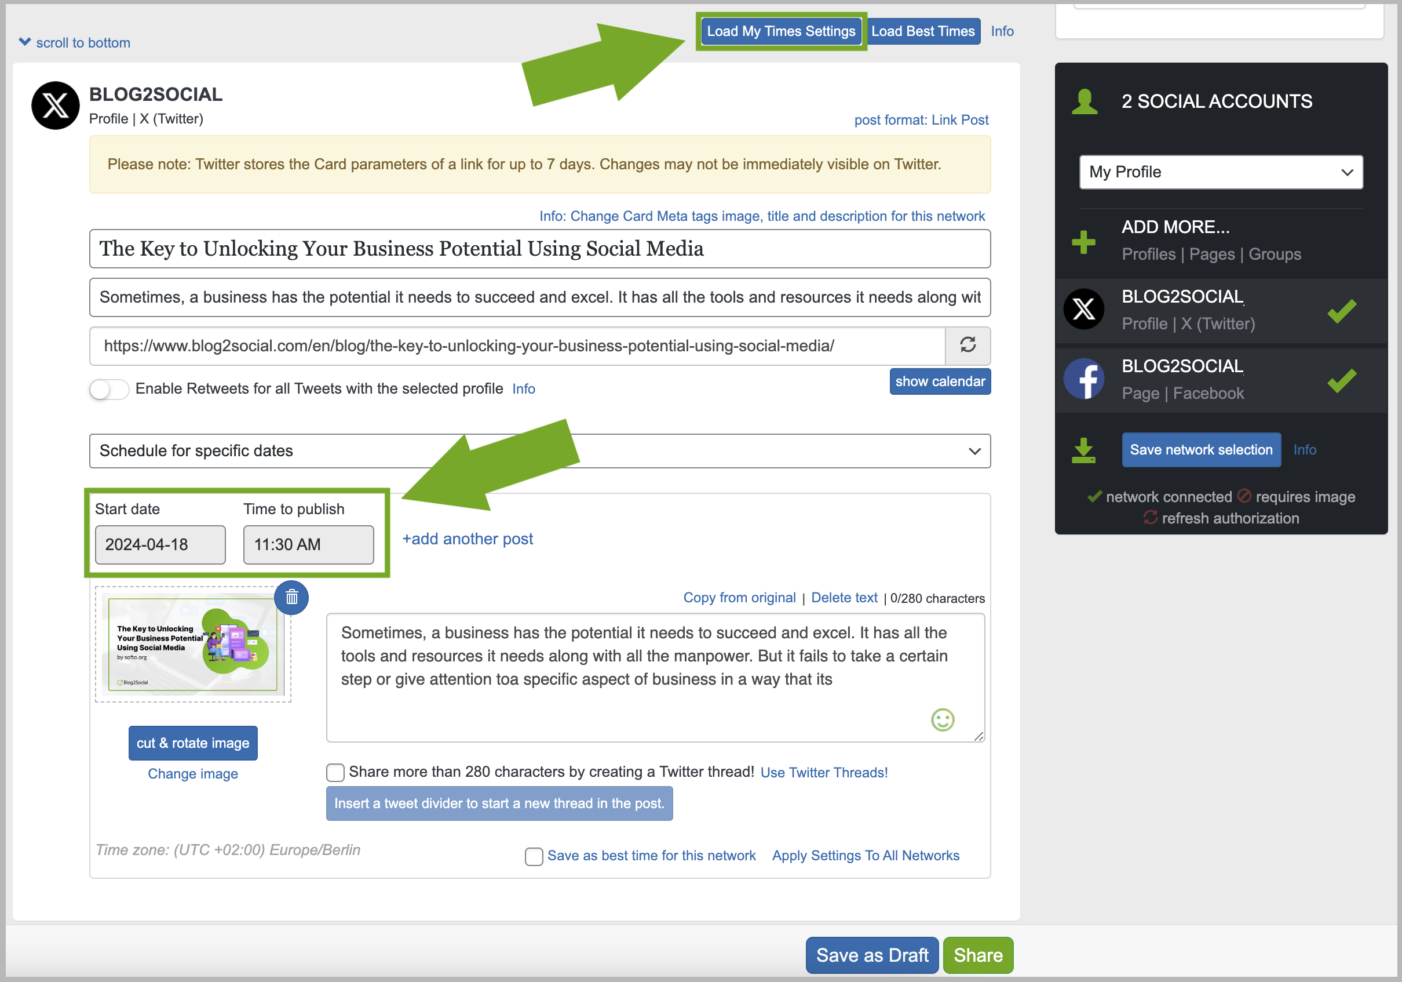Open the emoji picker smiley icon
This screenshot has width=1402, height=982.
942,719
